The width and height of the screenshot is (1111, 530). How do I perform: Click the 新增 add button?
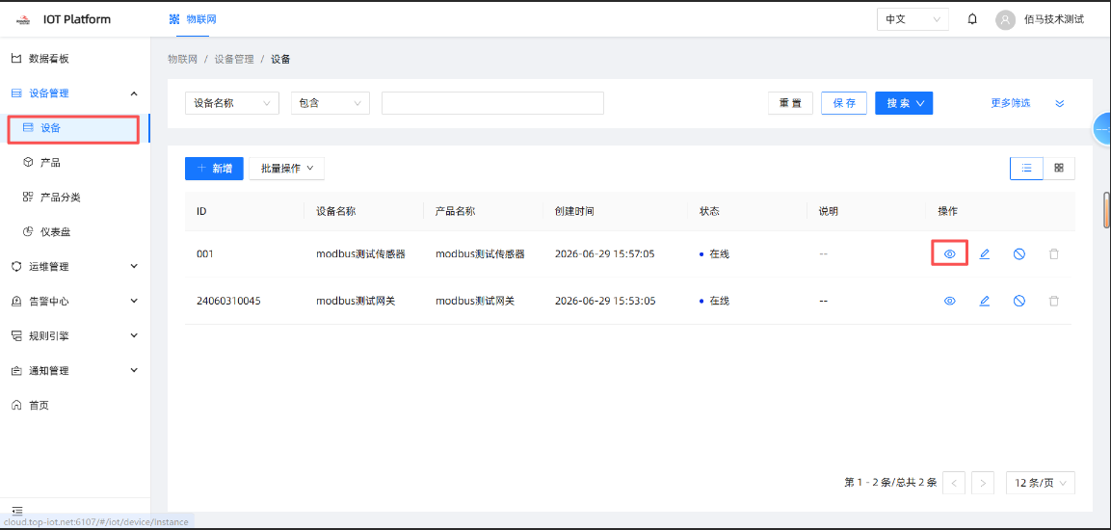214,168
